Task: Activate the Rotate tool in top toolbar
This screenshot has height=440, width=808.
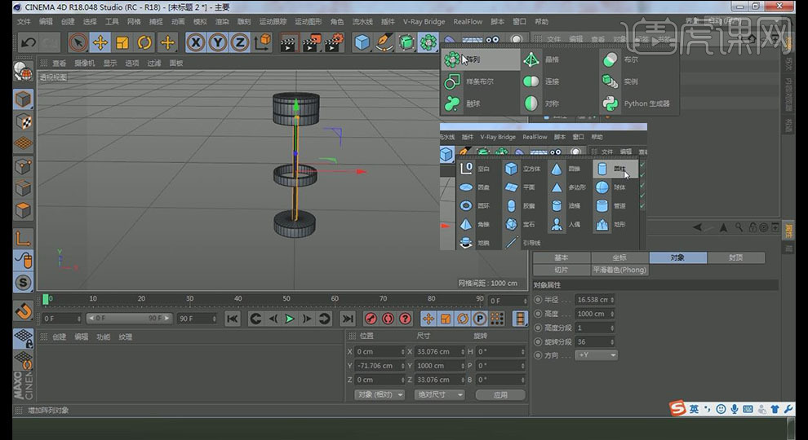Action: pyautogui.click(x=144, y=42)
